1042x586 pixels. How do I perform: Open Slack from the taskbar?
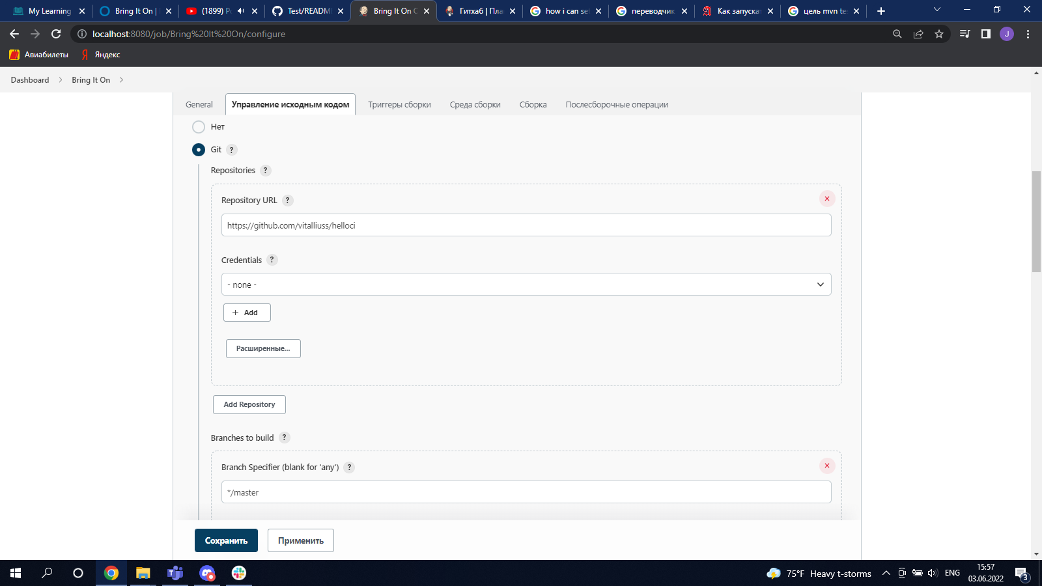tap(239, 573)
